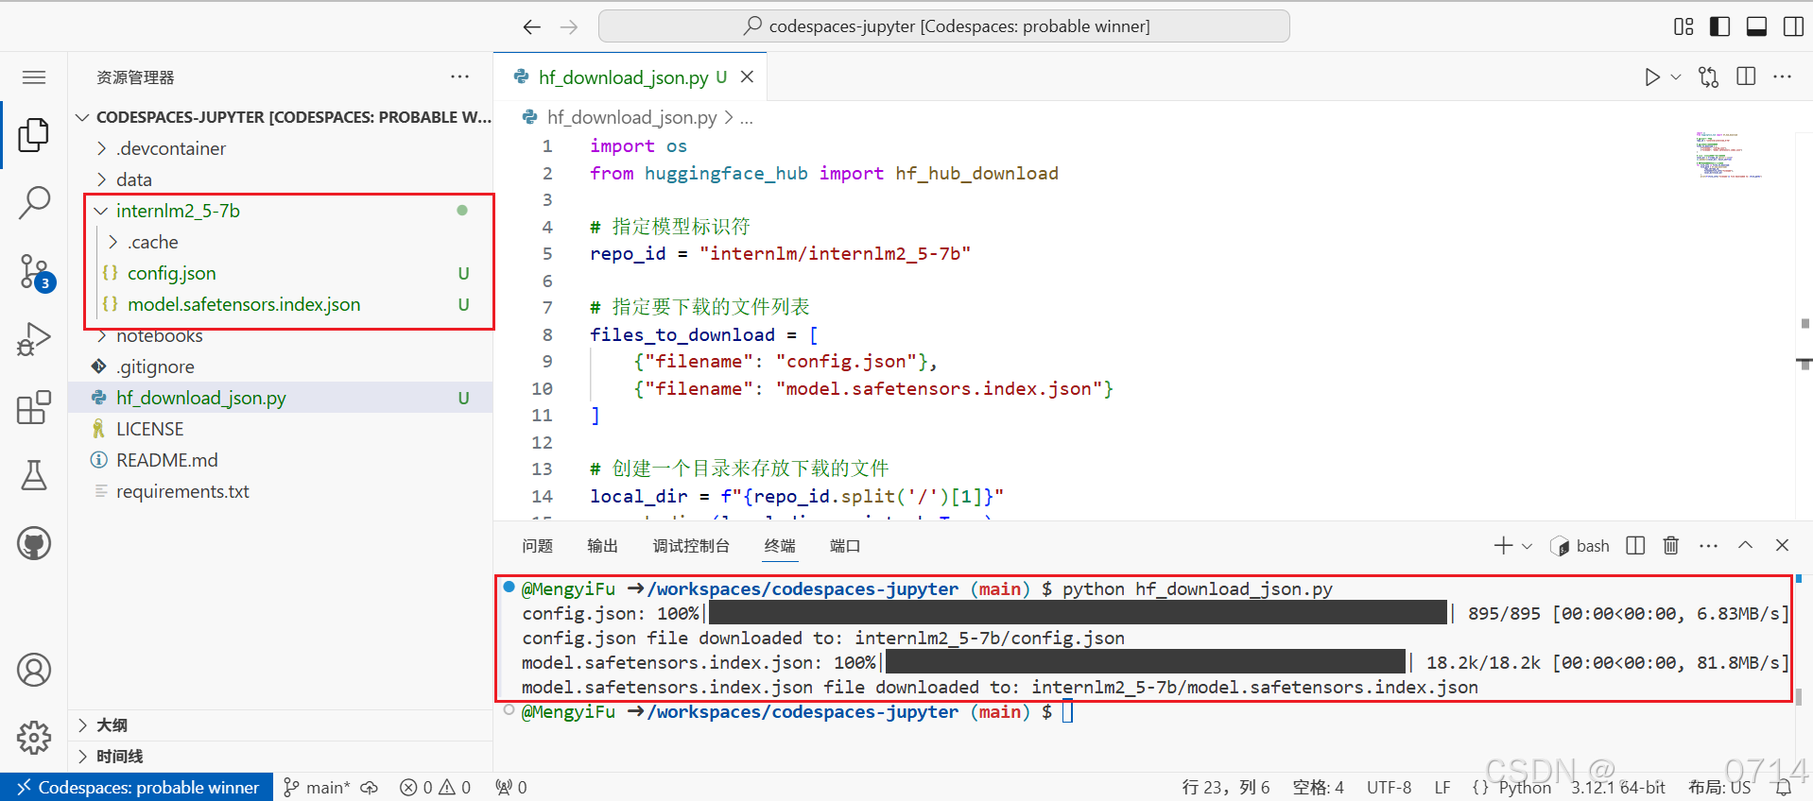This screenshot has height=801, width=1813.
Task: Expand the data folder
Action: click(134, 179)
